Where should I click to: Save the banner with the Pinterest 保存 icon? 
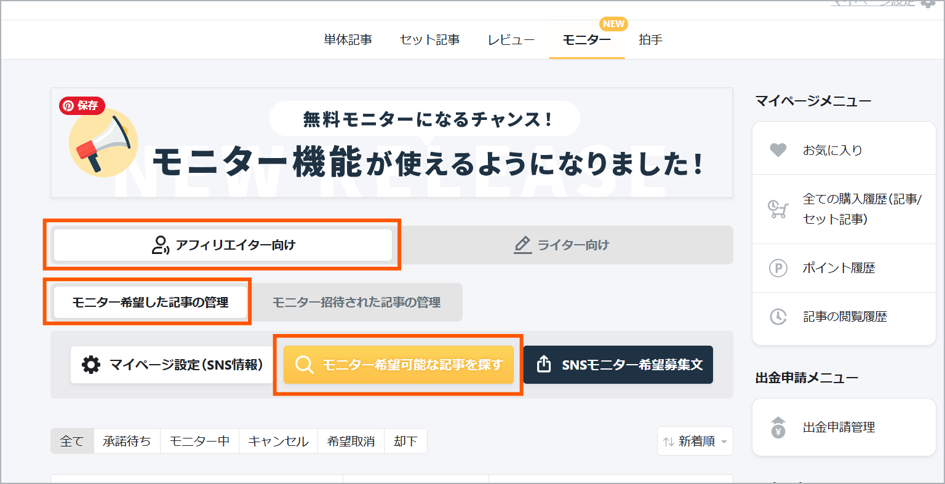81,106
